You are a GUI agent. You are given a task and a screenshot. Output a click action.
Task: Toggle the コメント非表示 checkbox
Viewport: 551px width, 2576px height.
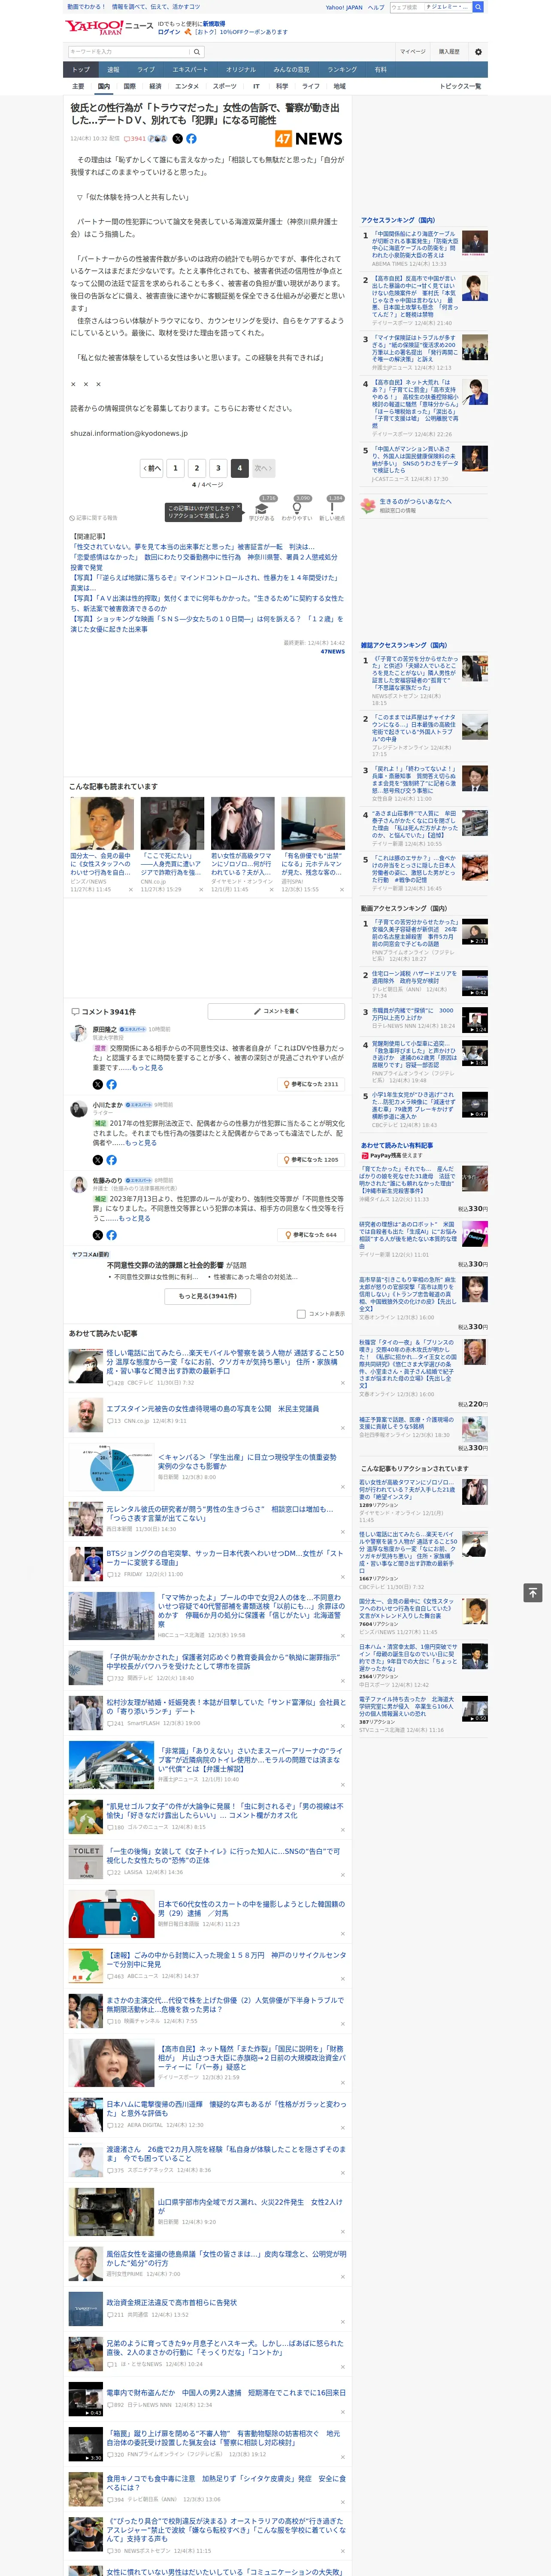301,1314
